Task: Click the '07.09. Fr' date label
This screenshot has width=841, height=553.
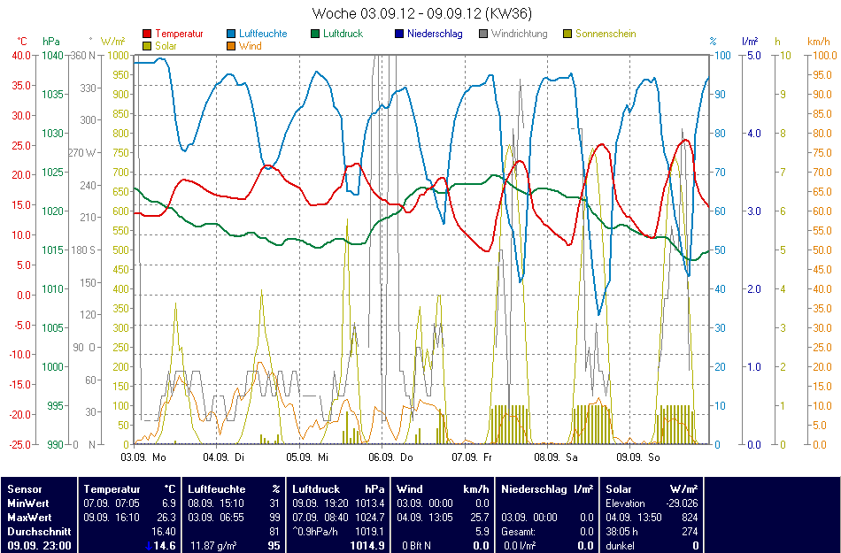Action: (472, 457)
